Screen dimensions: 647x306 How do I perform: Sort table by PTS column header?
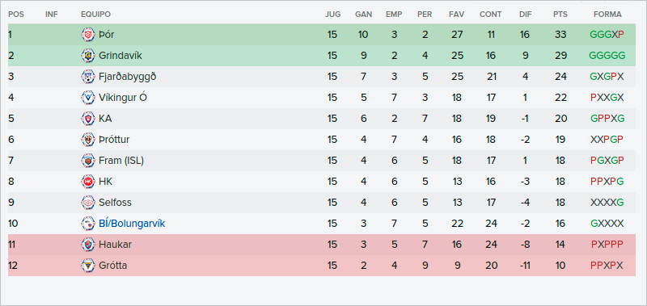(560, 15)
